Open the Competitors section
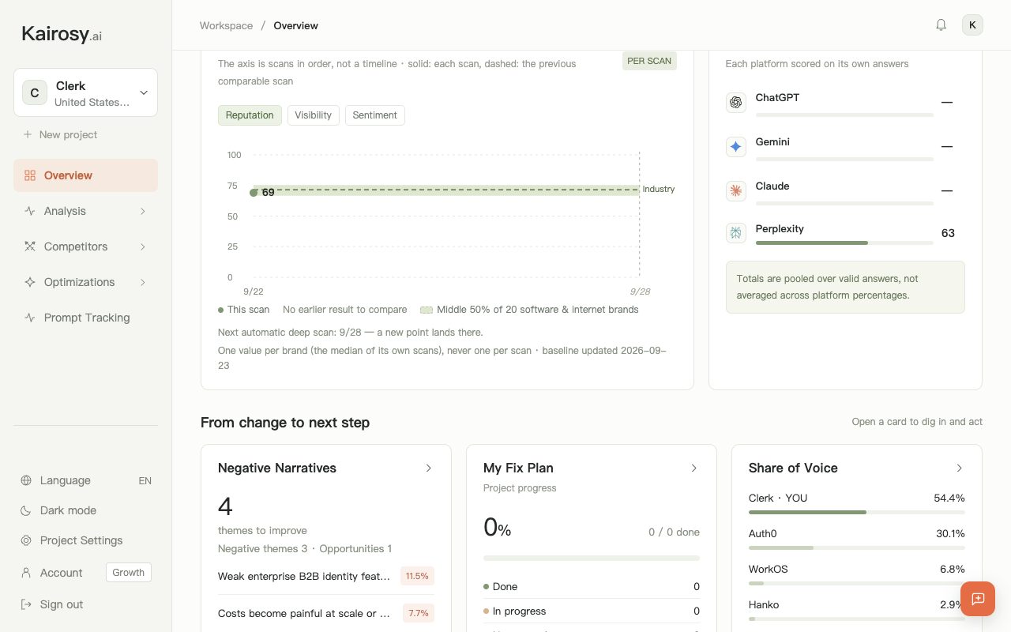Screen dimensions: 1011x632 click(85, 246)
